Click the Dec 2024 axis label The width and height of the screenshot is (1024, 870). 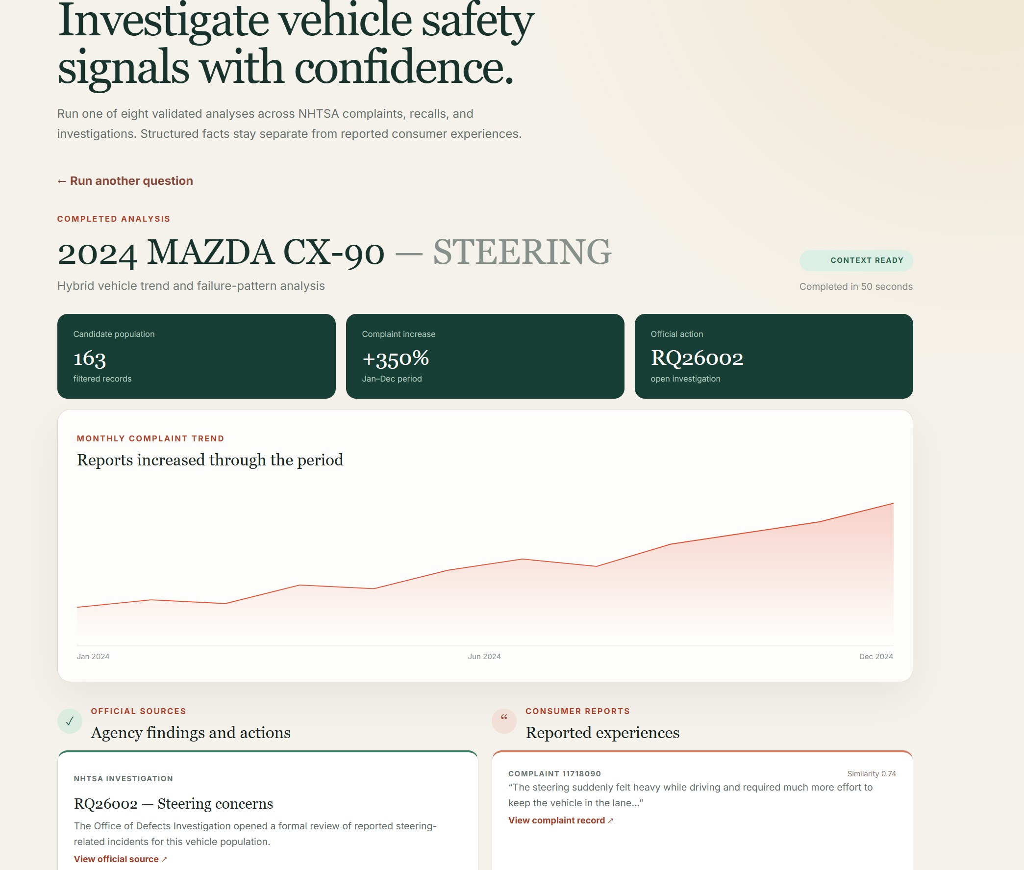point(876,657)
